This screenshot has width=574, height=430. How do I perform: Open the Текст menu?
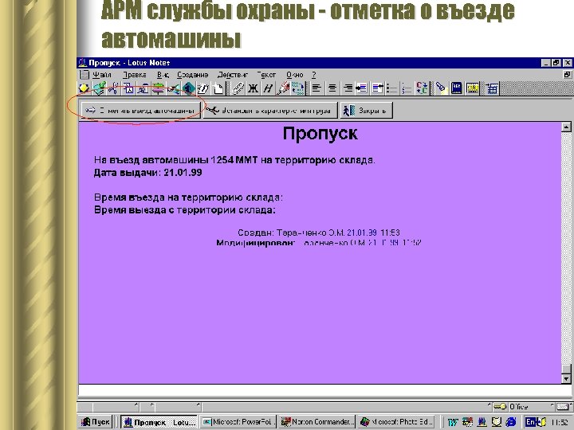click(266, 75)
